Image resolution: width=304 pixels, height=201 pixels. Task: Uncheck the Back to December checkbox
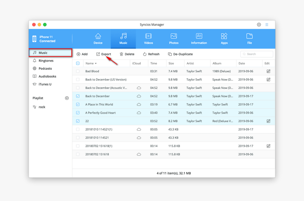click(78, 96)
